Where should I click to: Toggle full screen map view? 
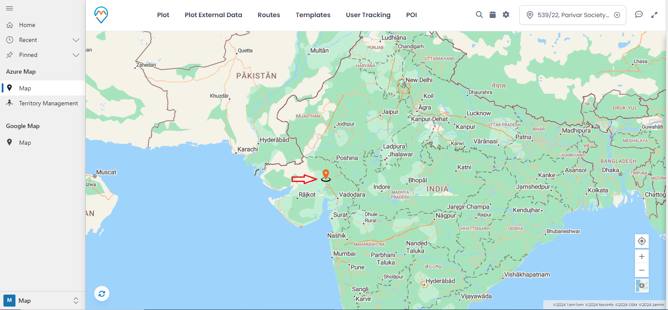[x=654, y=15]
